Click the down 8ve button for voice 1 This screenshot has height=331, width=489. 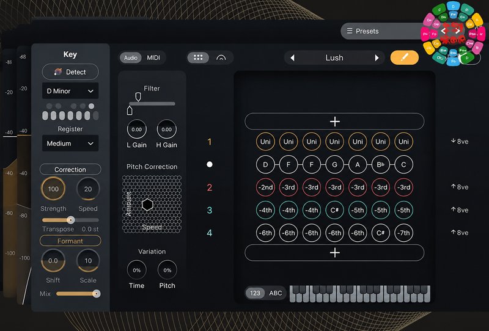(460, 142)
